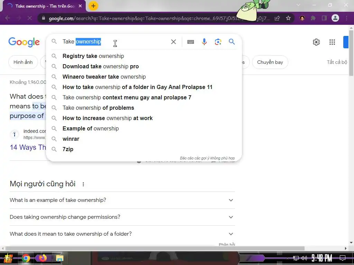Click the vertical page scrollbar
Image resolution: width=354 pixels, height=265 pixels.
351,53
